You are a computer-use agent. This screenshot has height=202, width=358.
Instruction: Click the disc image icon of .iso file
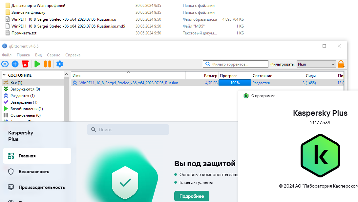tap(8, 19)
